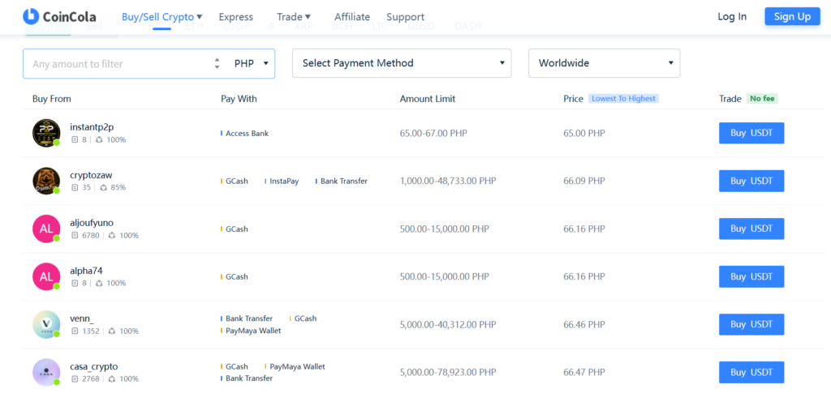Image resolution: width=831 pixels, height=393 pixels.
Task: Click trade count icon for instantp2p
Action: click(x=75, y=140)
